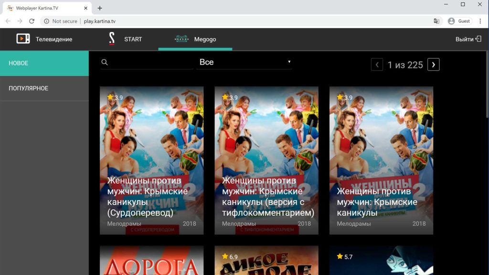
Task: Select the Megogo tab
Action: coord(195,39)
